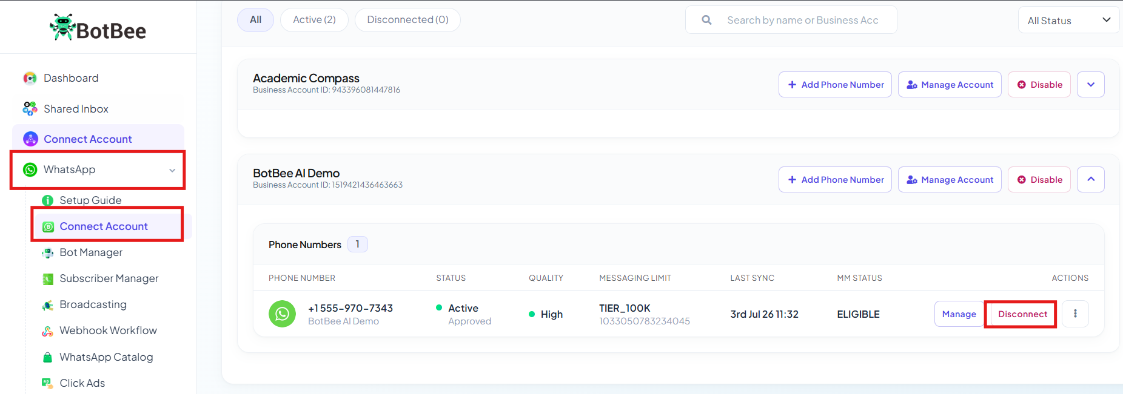
Task: Collapse the BotBee AI Demo section
Action: pos(1091,180)
